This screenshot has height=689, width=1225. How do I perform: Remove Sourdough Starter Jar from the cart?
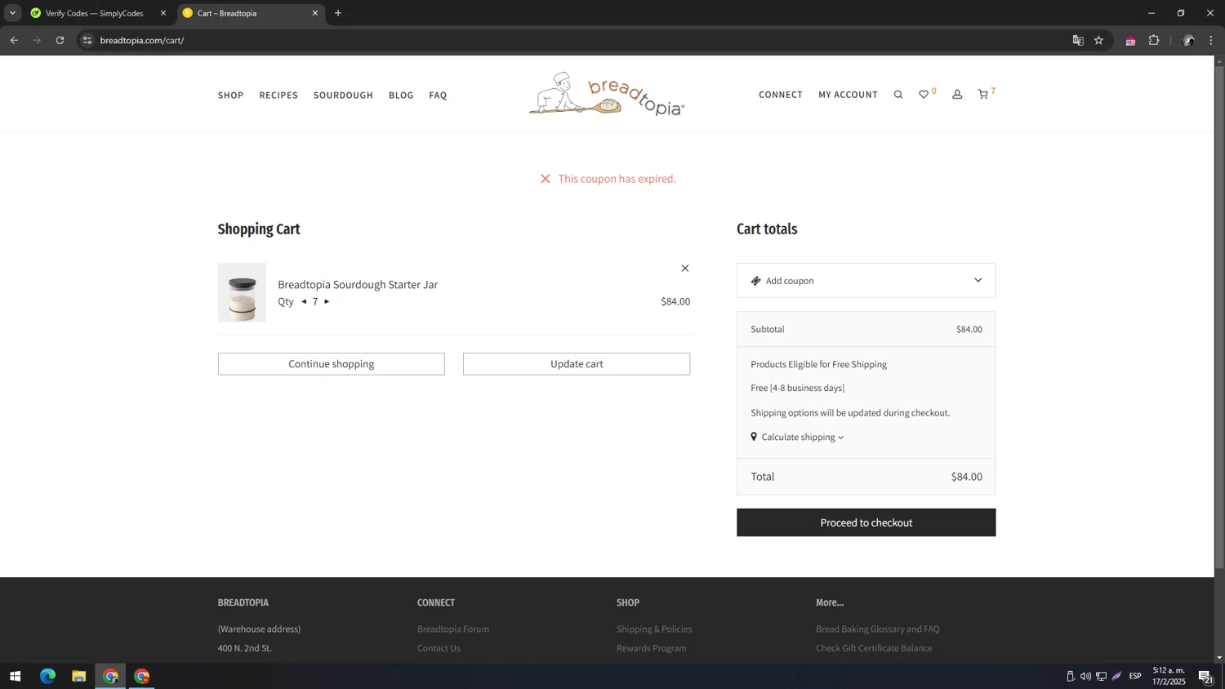[685, 268]
